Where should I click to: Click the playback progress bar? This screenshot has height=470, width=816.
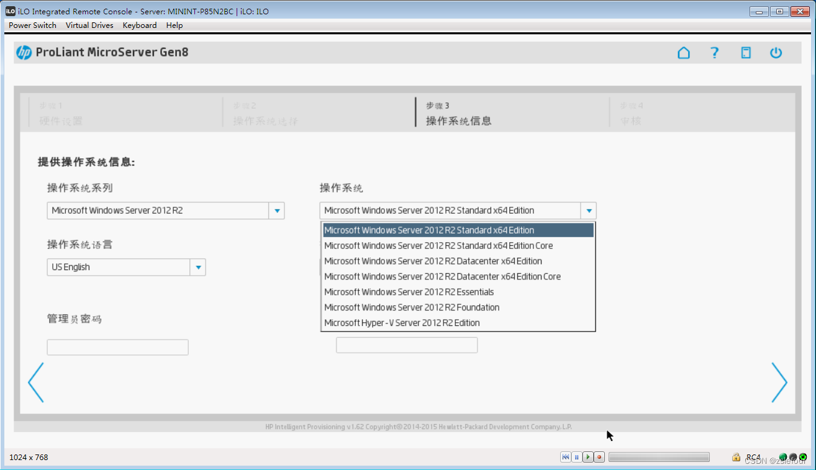(659, 457)
